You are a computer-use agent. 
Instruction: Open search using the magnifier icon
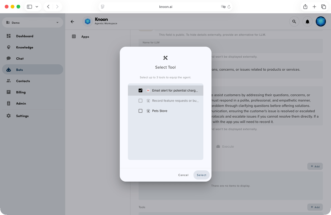point(294,21)
